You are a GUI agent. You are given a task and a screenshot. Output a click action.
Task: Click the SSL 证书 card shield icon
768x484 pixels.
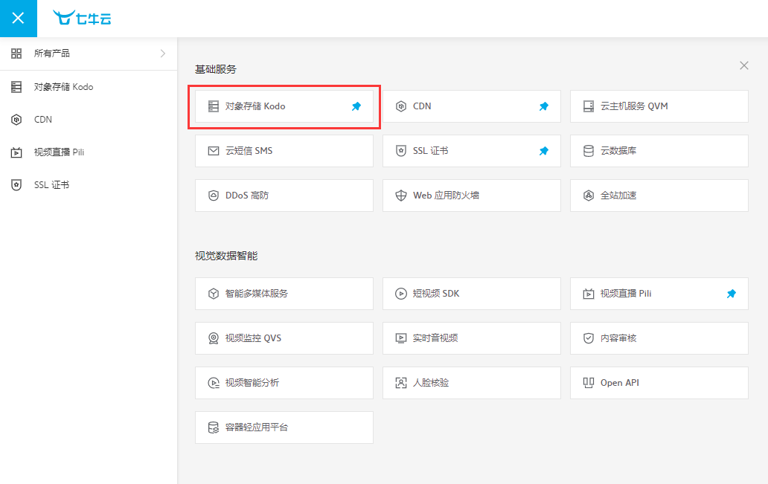pos(401,151)
